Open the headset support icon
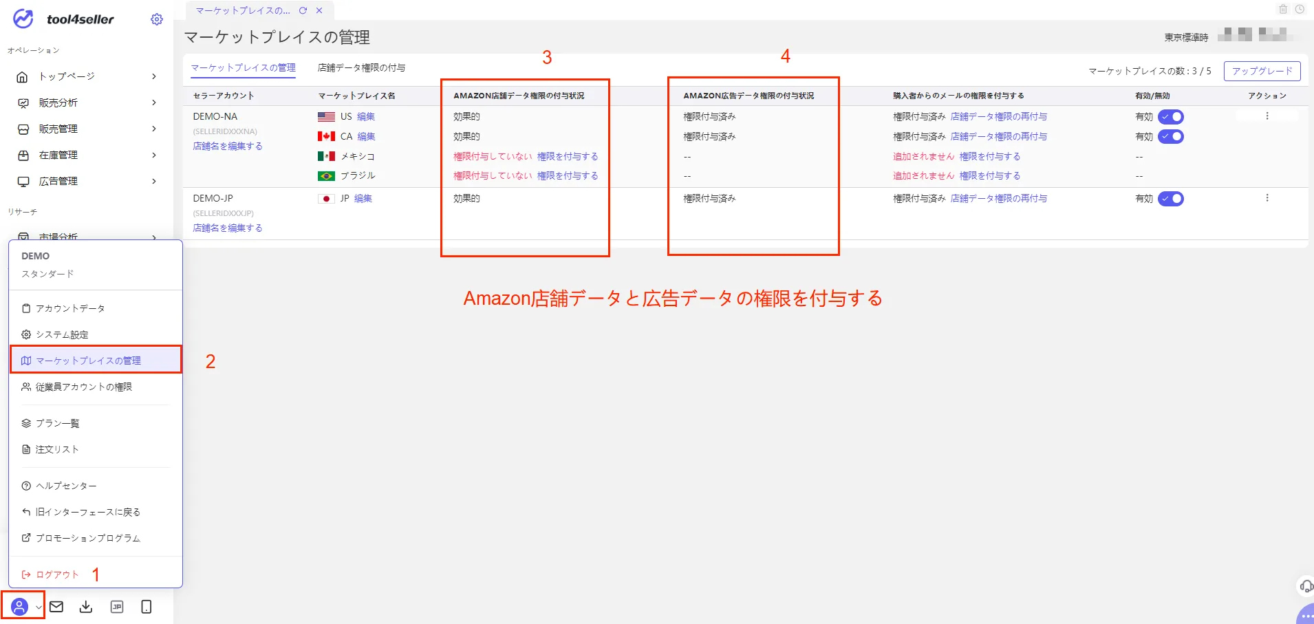The image size is (1314, 624). coord(1306,586)
